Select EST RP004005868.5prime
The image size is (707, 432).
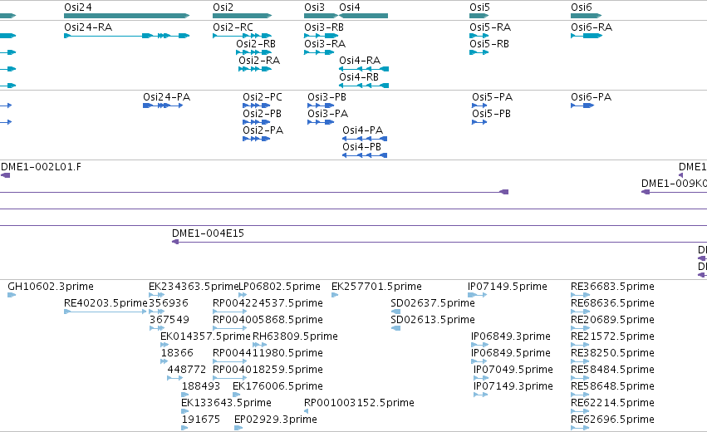(229, 328)
